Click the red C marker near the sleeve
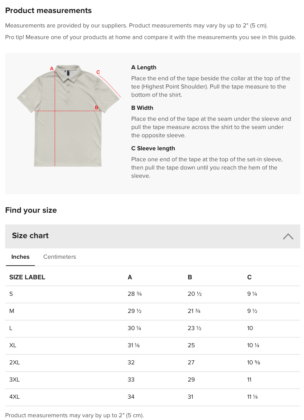The height and width of the screenshot is (420, 304). pos(98,72)
